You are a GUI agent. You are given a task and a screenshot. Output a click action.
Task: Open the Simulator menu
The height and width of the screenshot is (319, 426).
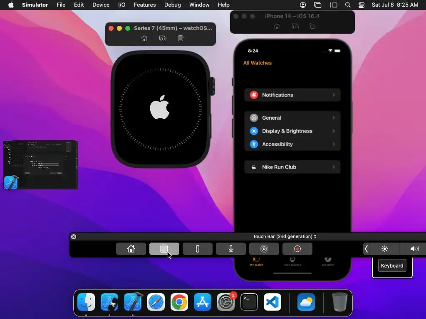point(35,5)
